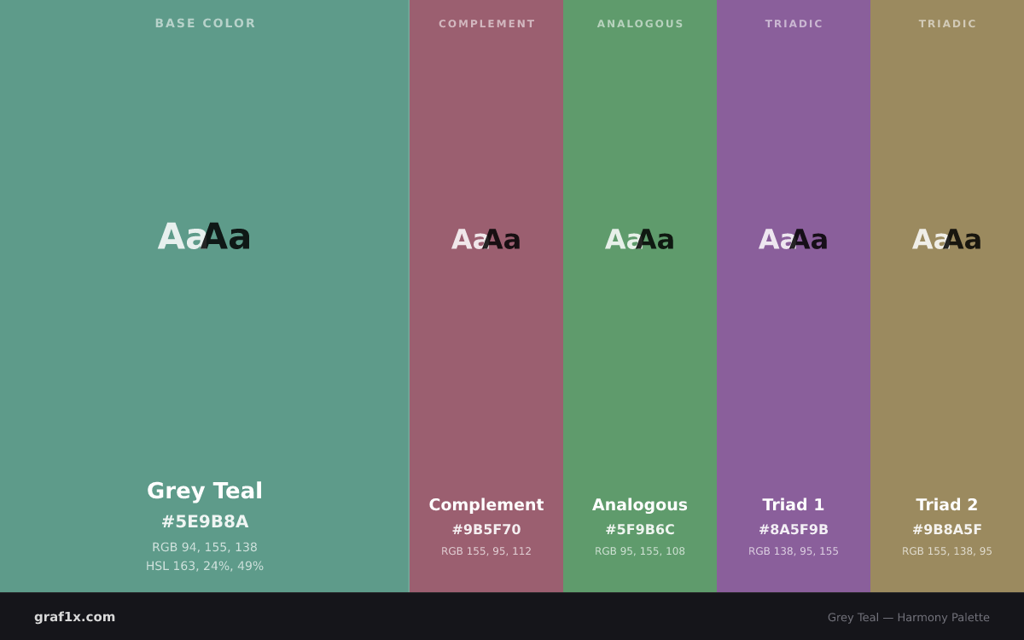The image size is (1024, 640).
Task: Click the #9B5F70 hex code
Action: pyautogui.click(x=486, y=530)
